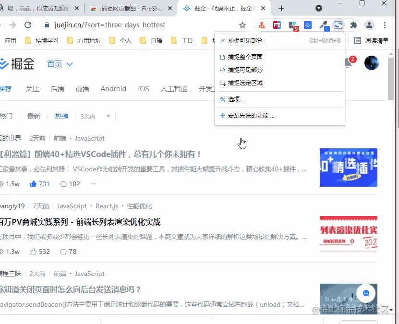The height and width of the screenshot is (324, 399).
Task: Click the red FE extension icon
Action: [277, 24]
